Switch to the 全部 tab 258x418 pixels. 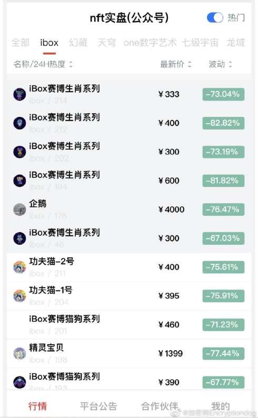20,43
